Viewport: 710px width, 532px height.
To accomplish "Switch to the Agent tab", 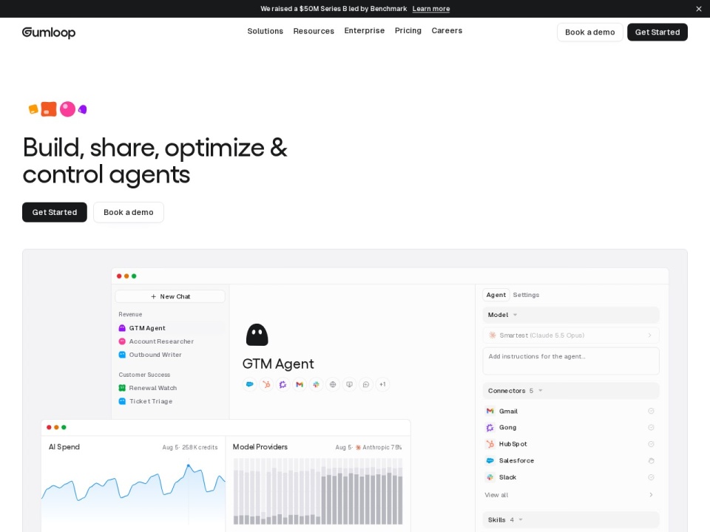I will (496, 295).
